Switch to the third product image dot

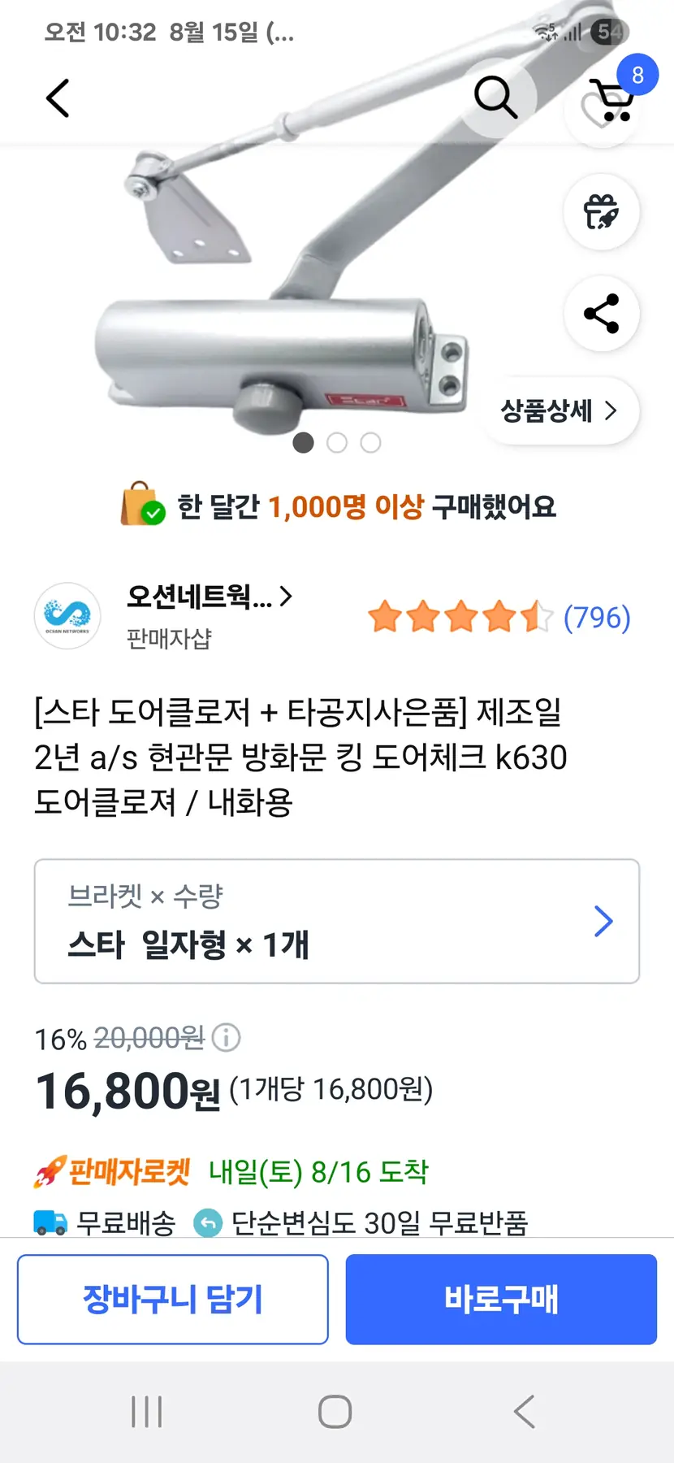point(370,443)
